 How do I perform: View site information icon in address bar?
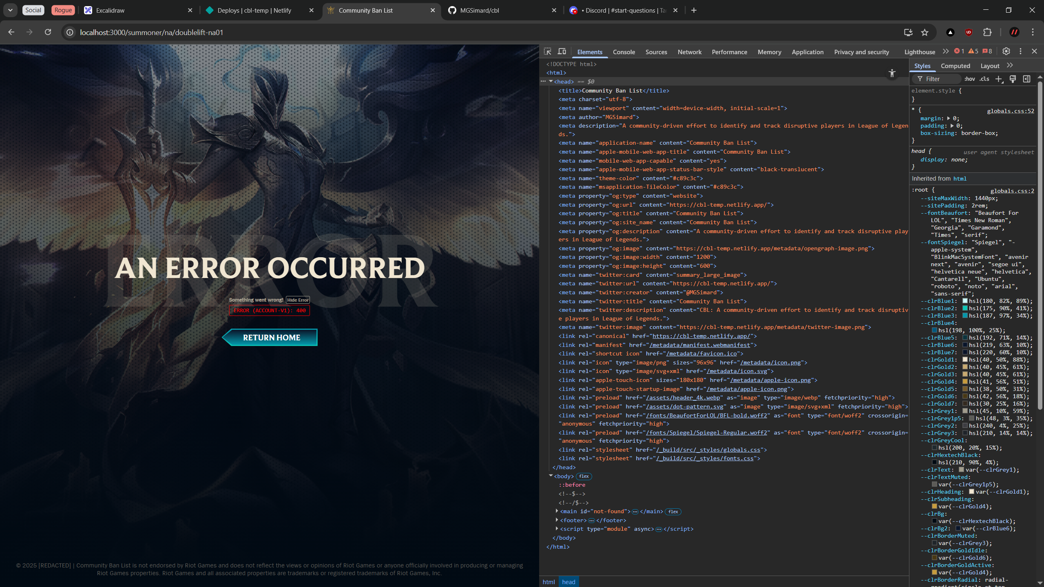(x=70, y=32)
